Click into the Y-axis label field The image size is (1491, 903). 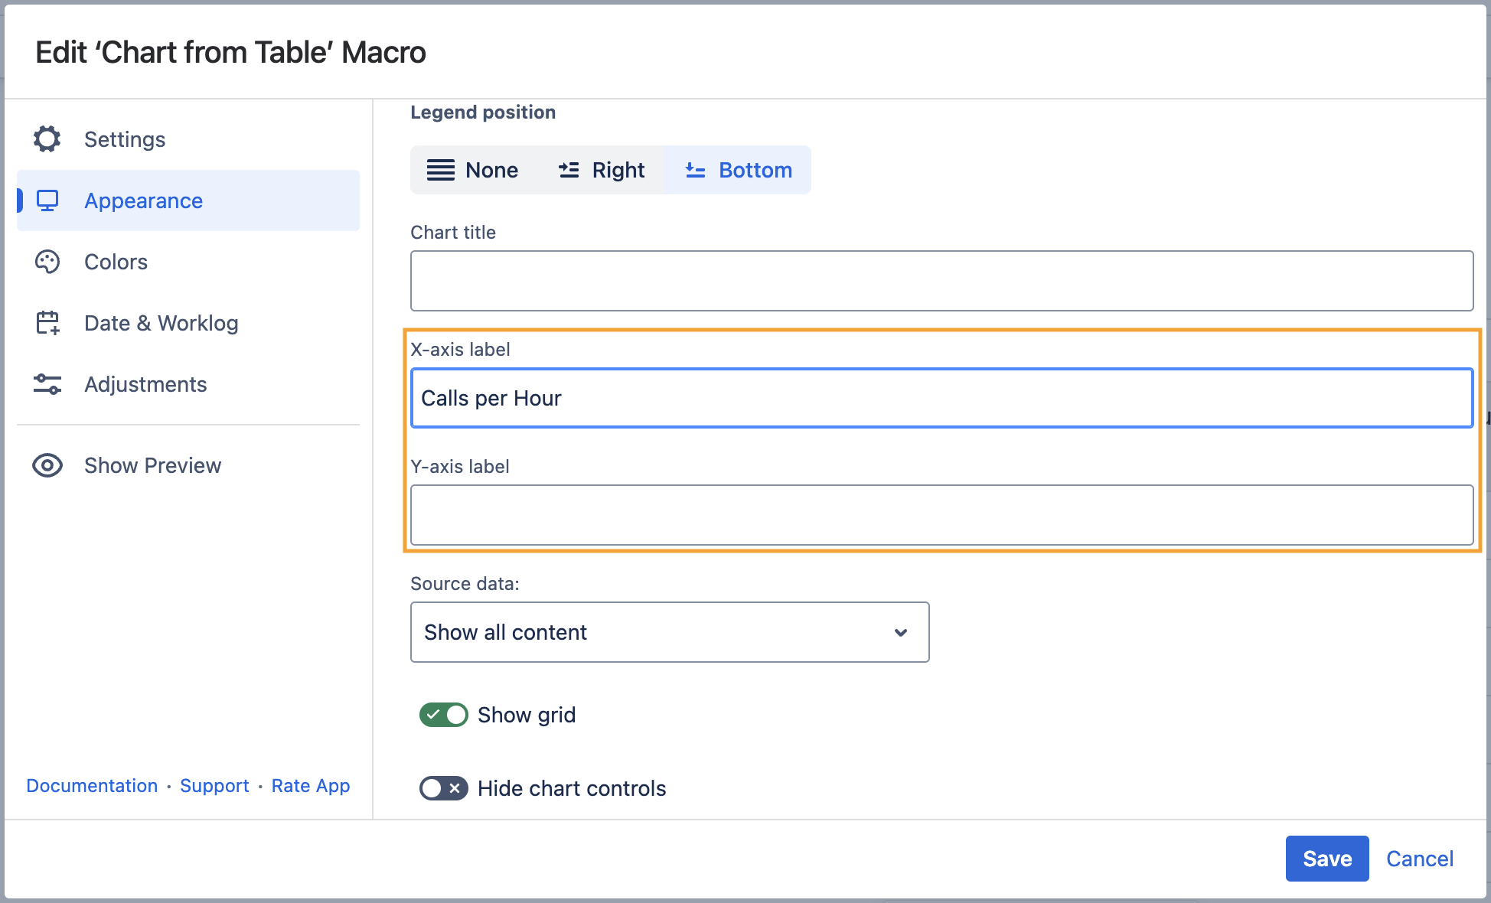click(x=941, y=515)
